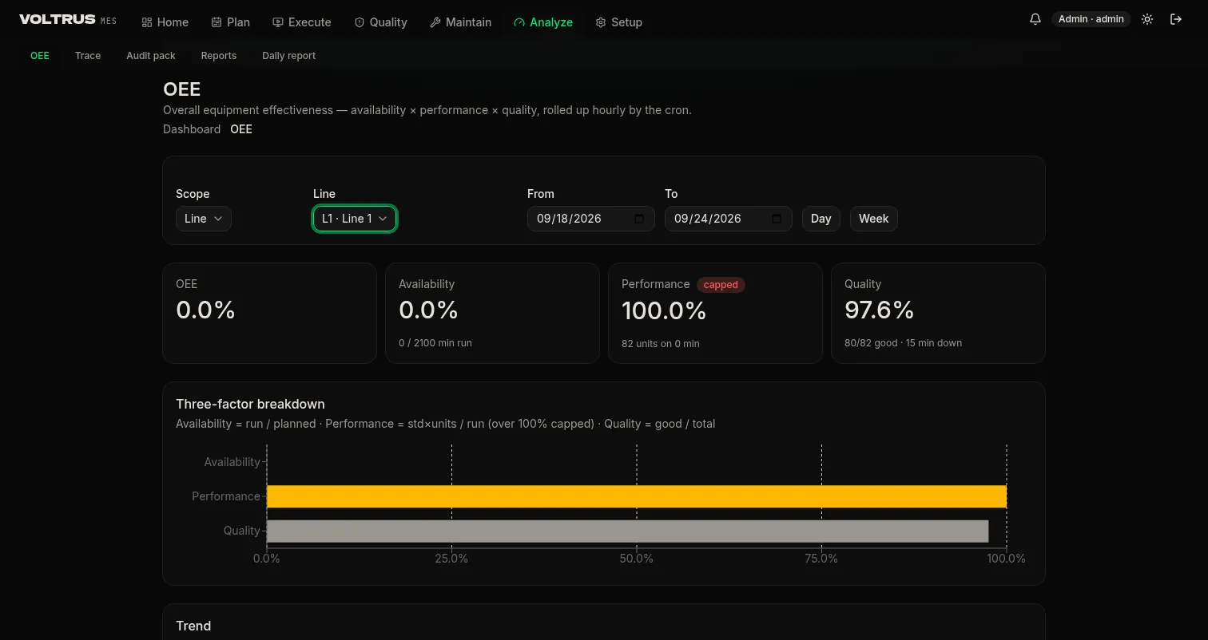Image resolution: width=1208 pixels, height=640 pixels.
Task: Open calendar picker in To field
Action: pyautogui.click(x=777, y=219)
